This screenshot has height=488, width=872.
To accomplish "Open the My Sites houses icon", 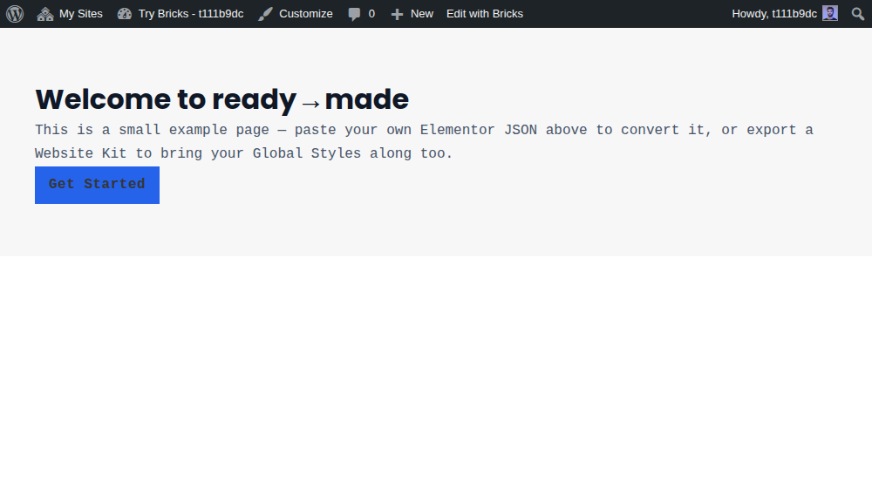I will tap(45, 14).
